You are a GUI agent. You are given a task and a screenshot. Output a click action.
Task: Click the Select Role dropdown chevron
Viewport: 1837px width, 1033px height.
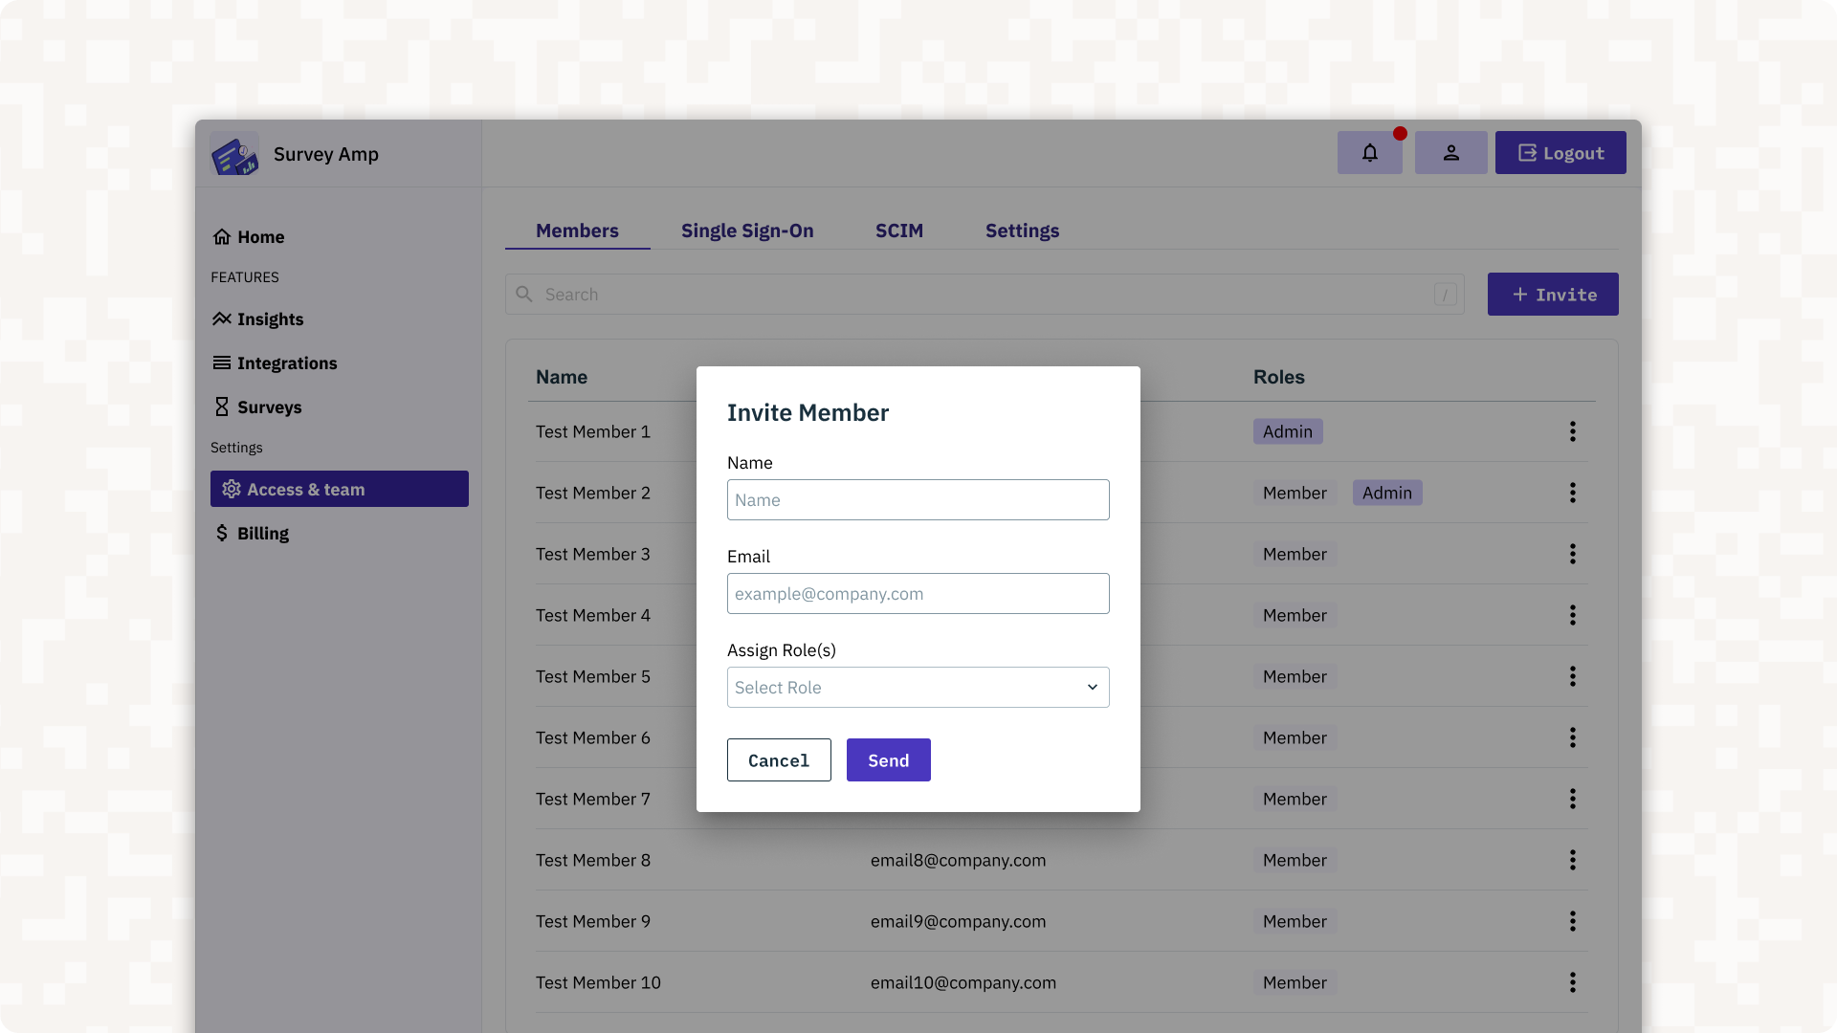[x=1092, y=688]
